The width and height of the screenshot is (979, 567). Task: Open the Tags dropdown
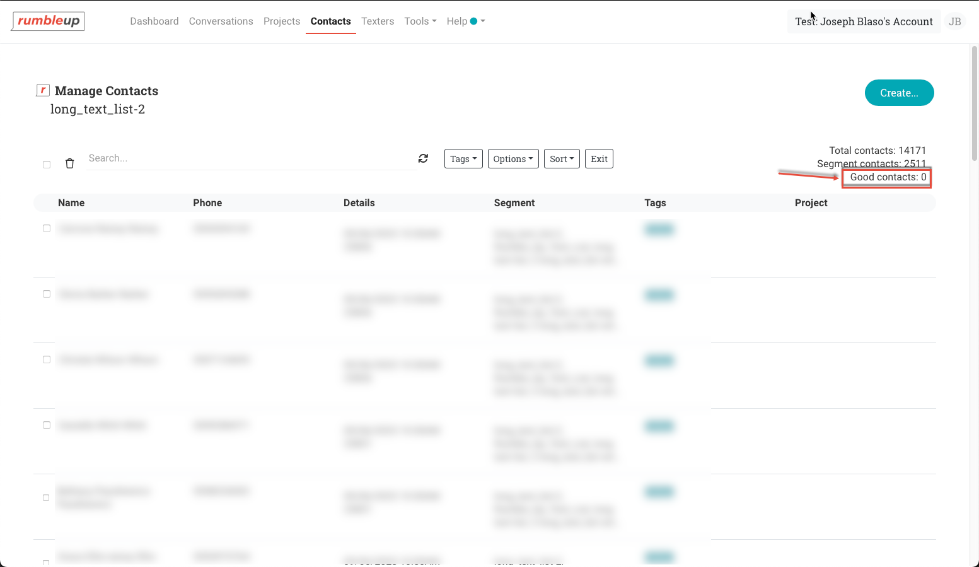[x=463, y=159]
